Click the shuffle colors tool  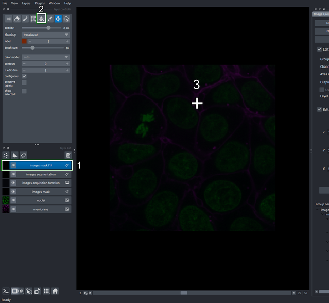pos(9,19)
